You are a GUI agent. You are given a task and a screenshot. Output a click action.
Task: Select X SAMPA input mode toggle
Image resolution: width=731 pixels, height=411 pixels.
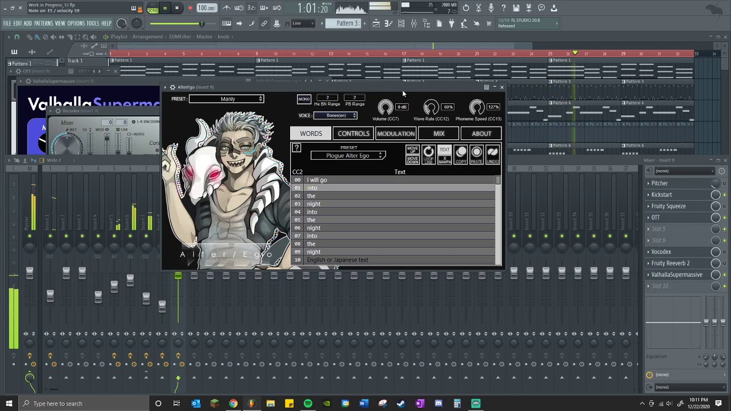click(444, 160)
